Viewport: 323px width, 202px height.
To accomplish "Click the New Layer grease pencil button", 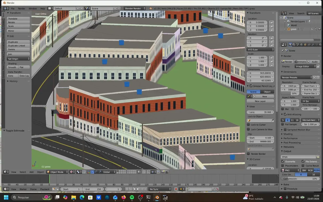I will (x=260, y=101).
